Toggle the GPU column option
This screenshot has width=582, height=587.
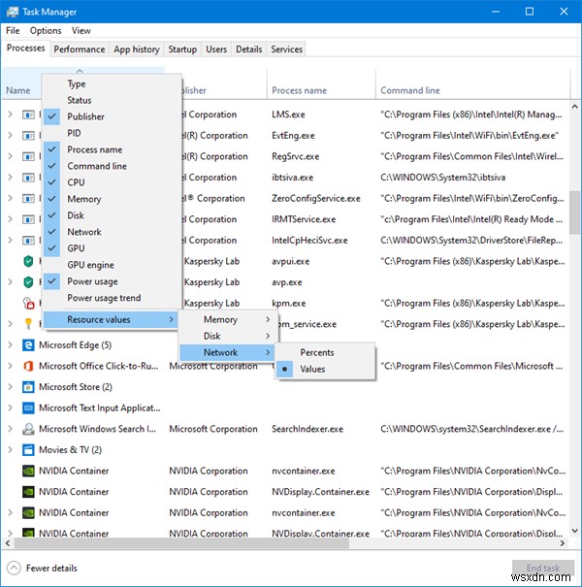(112, 248)
